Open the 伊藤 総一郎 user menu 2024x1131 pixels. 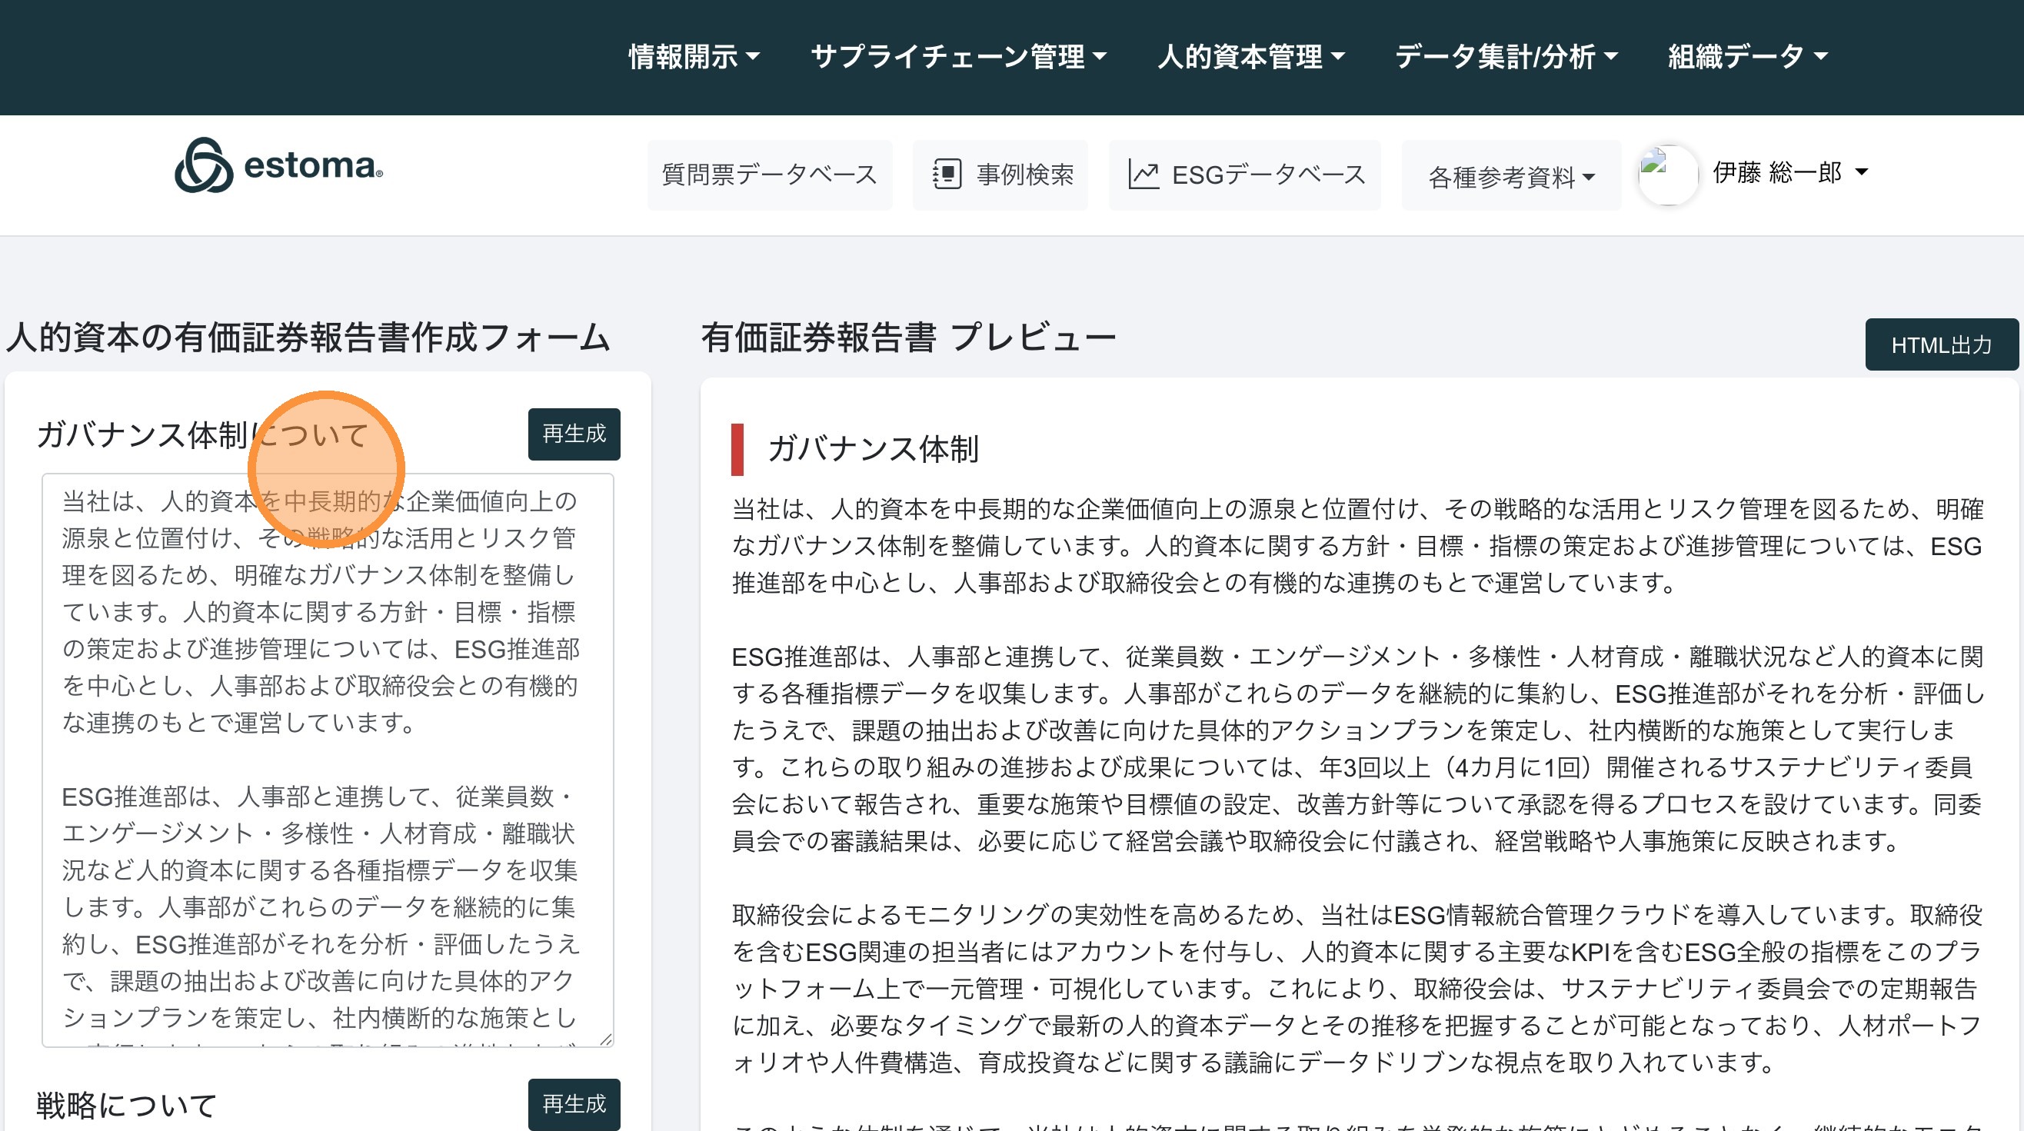[x=1789, y=172]
